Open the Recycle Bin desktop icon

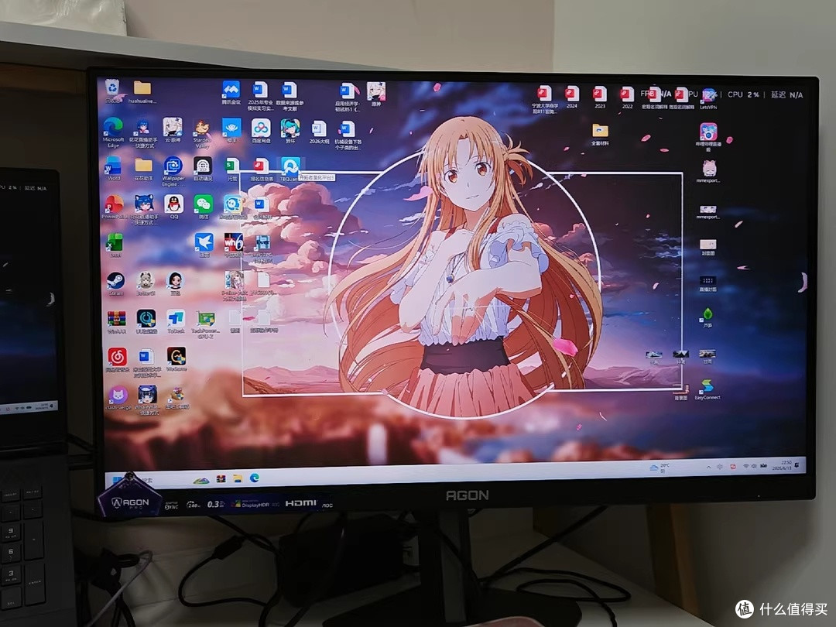pyautogui.click(x=112, y=90)
